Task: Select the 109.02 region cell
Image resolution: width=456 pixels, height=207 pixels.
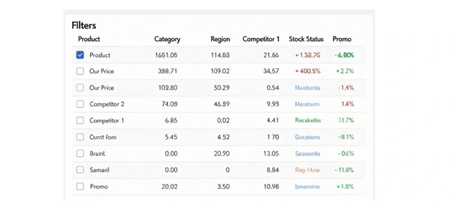Action: [220, 71]
